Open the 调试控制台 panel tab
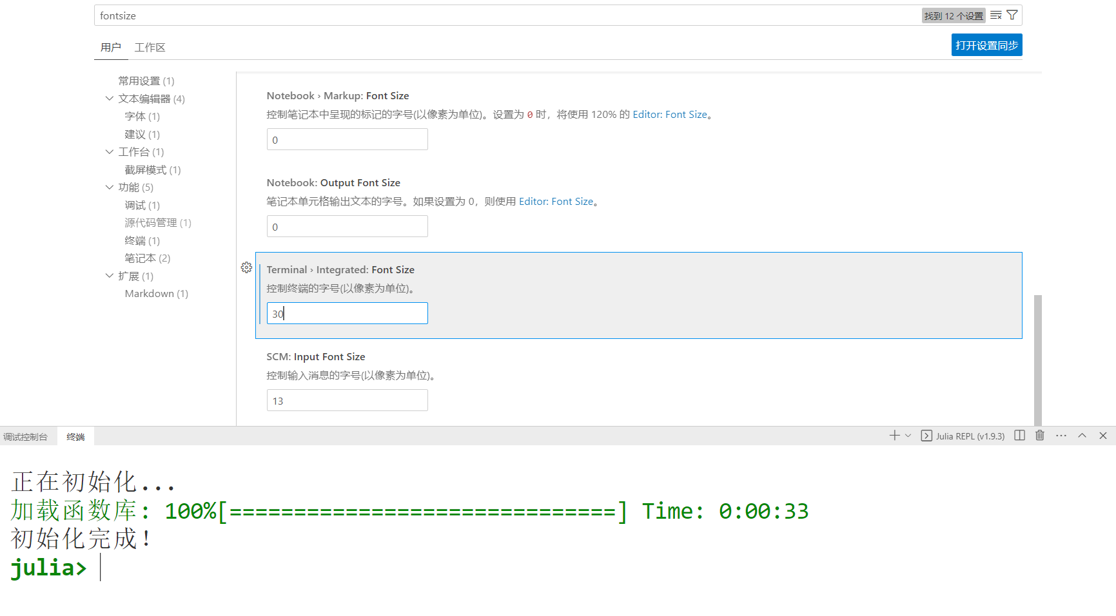The image size is (1116, 616). pos(25,437)
